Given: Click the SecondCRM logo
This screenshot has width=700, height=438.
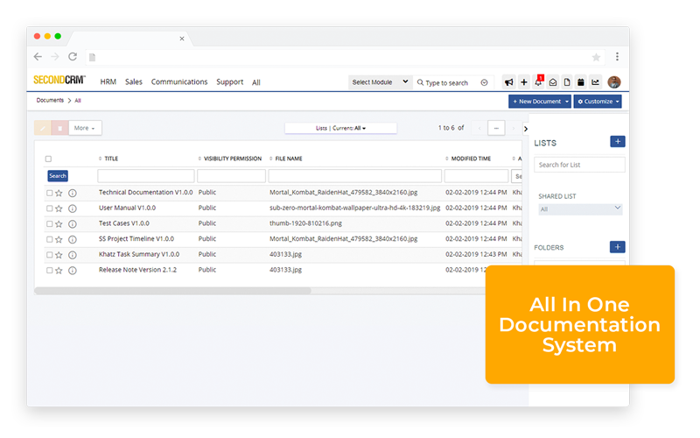Looking at the screenshot, I should pos(59,80).
